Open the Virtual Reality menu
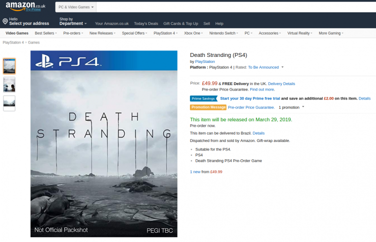Screen dimensions: 376x242 [x=299, y=33]
